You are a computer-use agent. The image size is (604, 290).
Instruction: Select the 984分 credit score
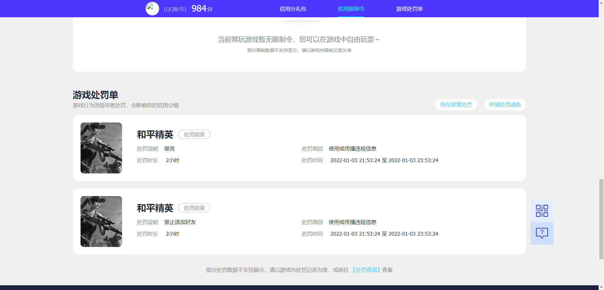pyautogui.click(x=202, y=9)
